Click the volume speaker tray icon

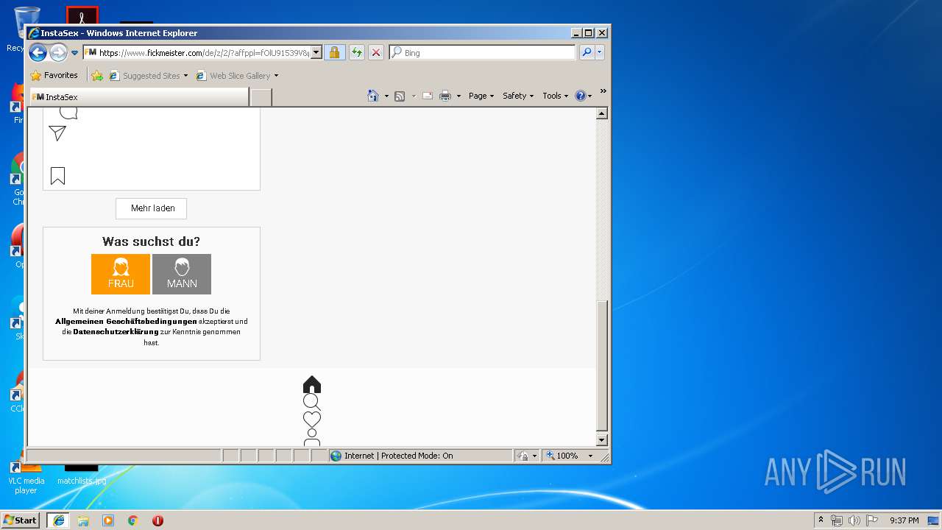point(854,520)
